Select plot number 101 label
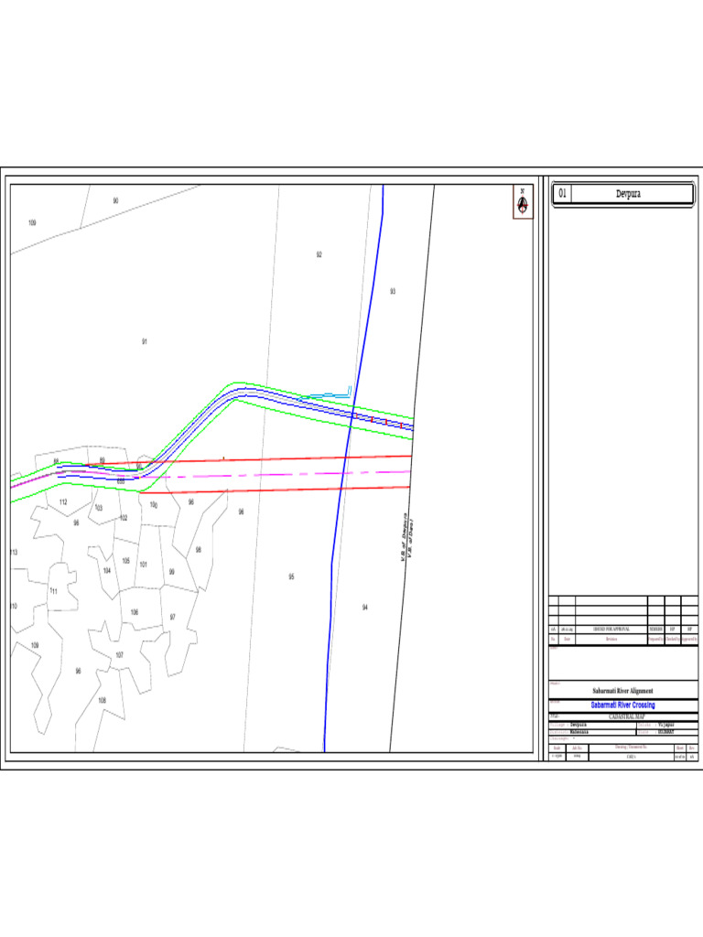703x937 pixels. pos(144,564)
